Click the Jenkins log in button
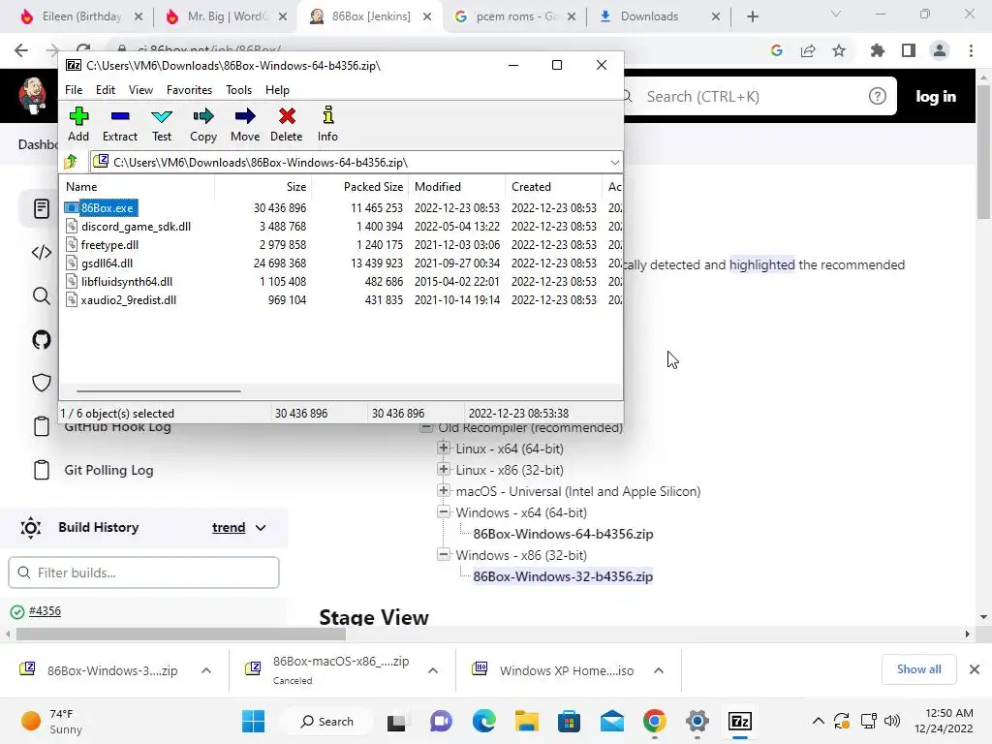The height and width of the screenshot is (744, 992). (936, 96)
